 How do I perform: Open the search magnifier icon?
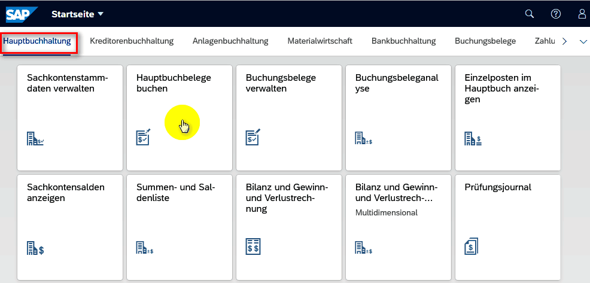pos(529,14)
